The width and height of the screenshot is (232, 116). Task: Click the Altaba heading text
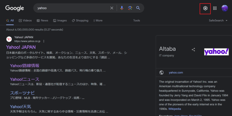pos(167,49)
